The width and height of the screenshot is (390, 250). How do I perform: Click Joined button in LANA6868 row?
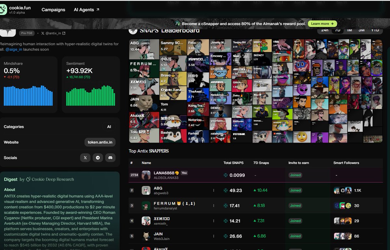[295, 175]
